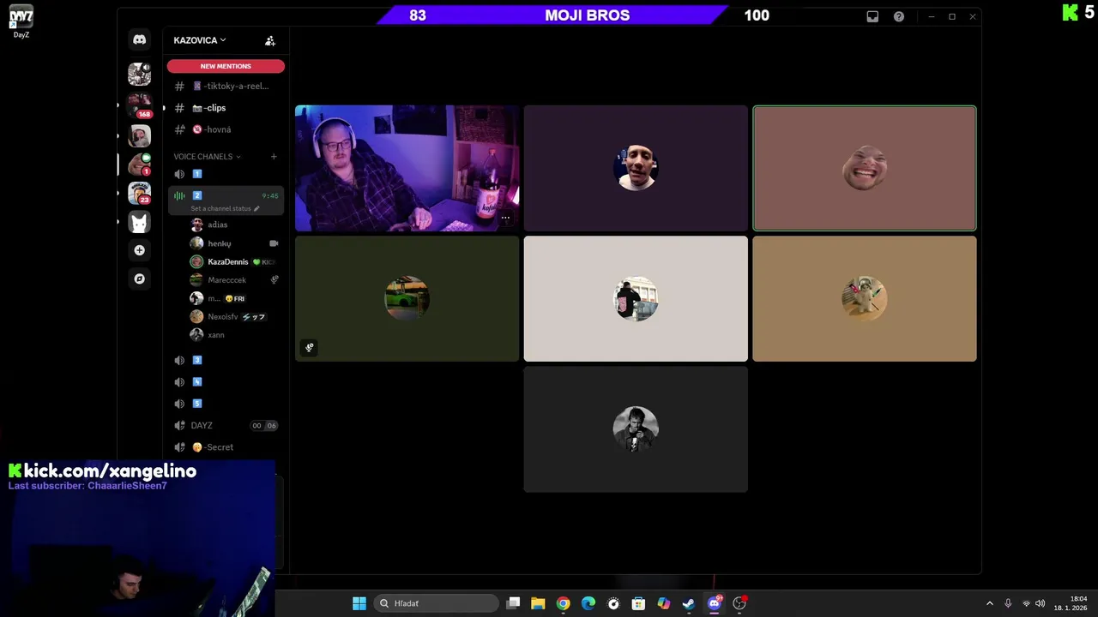Click Add a Server plus icon
Viewport: 1098px width, 617px height.
point(139,250)
